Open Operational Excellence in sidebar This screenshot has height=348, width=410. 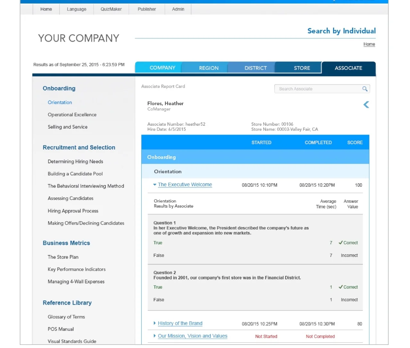[x=72, y=115]
